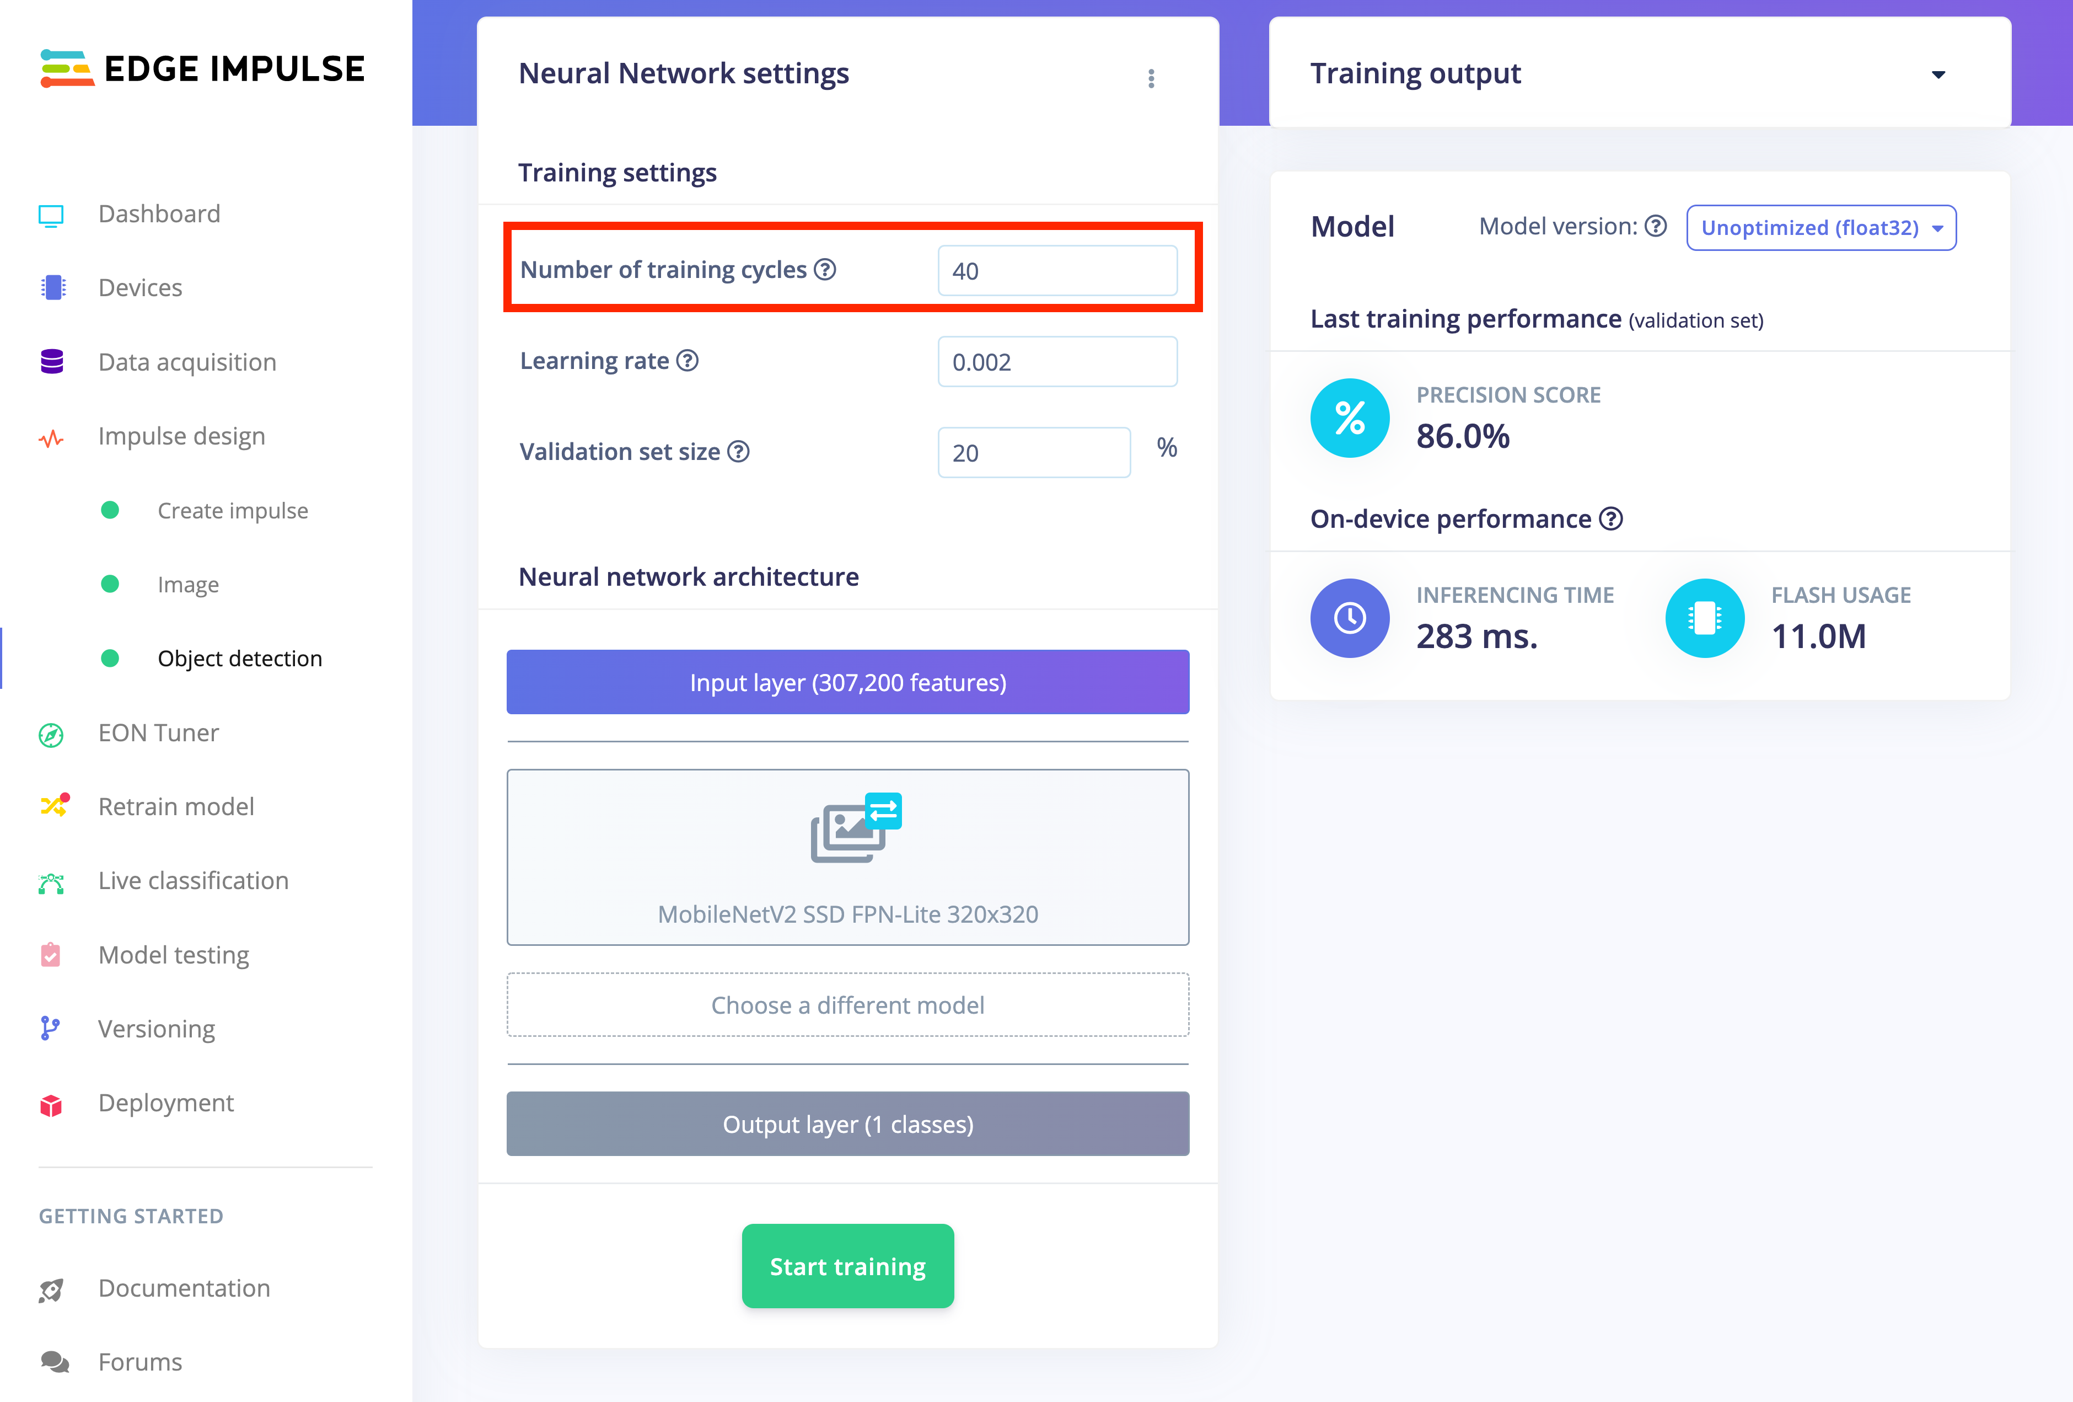Click the EON Tuner compass icon
This screenshot has width=2073, height=1402.
(51, 735)
